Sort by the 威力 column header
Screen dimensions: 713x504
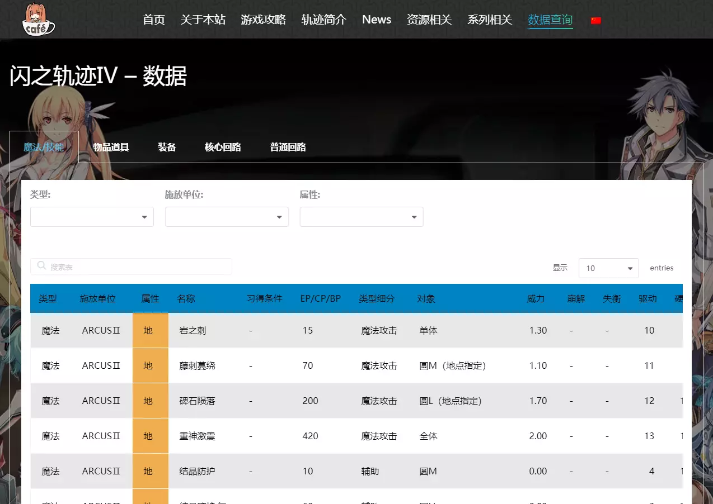pyautogui.click(x=536, y=299)
